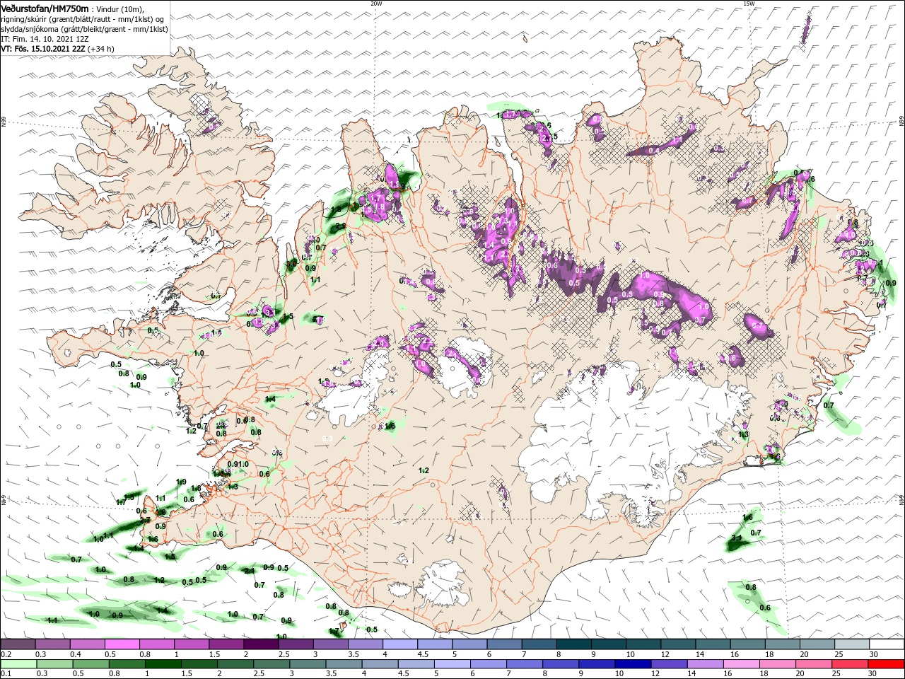Pick the royal blue 9–10 rain legend swatch
The height and width of the screenshot is (679, 905).
tap(597, 664)
